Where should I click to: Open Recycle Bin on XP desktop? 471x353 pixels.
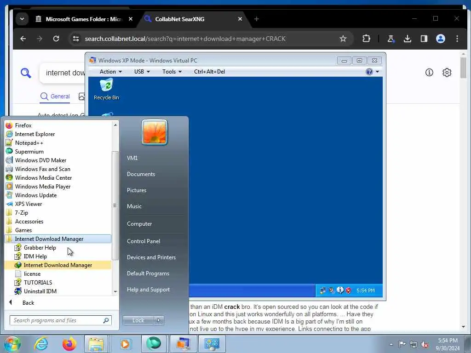tap(106, 89)
